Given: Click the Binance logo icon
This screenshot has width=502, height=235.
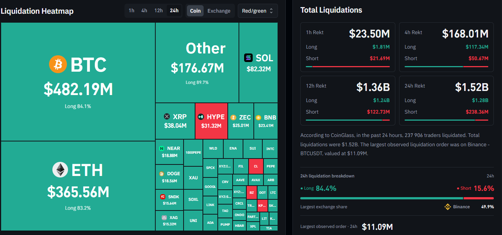Looking at the screenshot, I should pyautogui.click(x=447, y=207).
